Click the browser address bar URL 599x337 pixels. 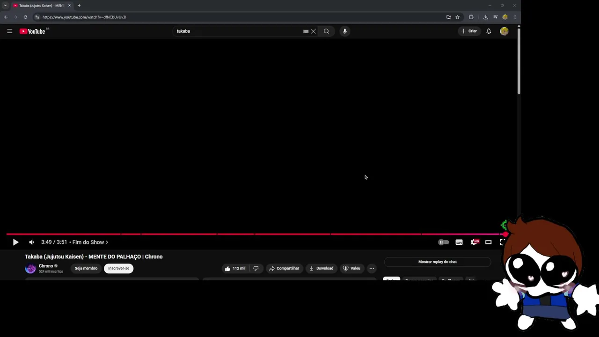(84, 17)
